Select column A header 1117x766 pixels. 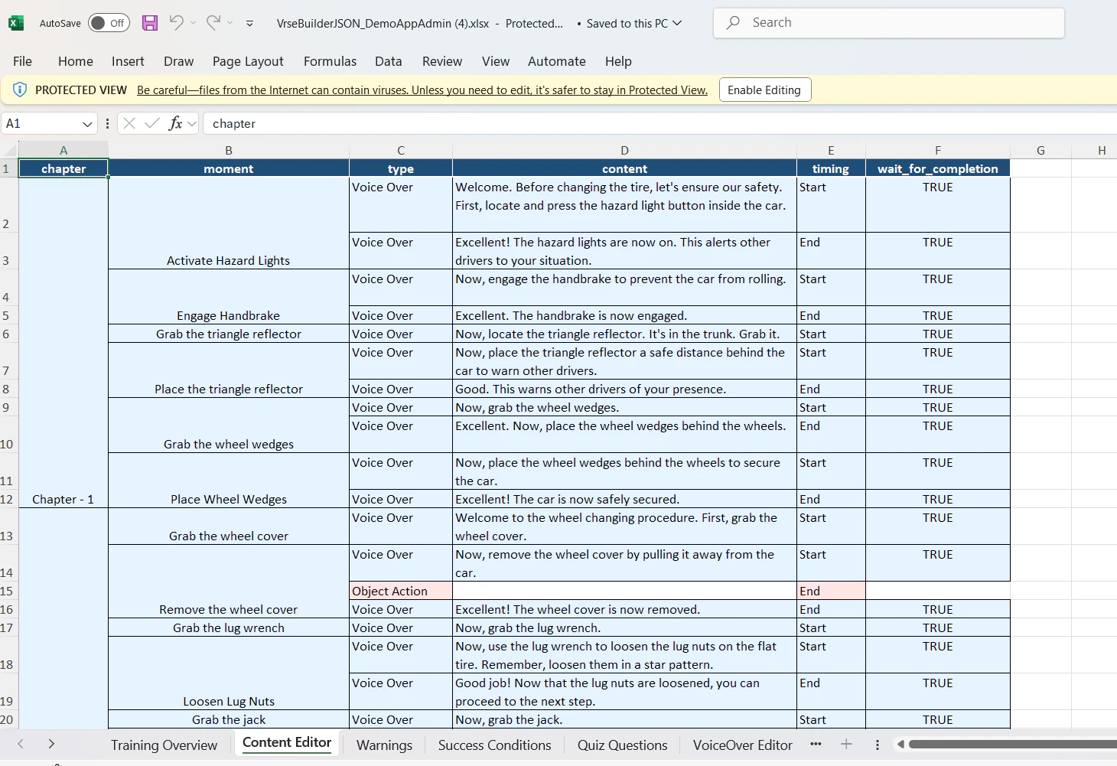tap(64, 151)
